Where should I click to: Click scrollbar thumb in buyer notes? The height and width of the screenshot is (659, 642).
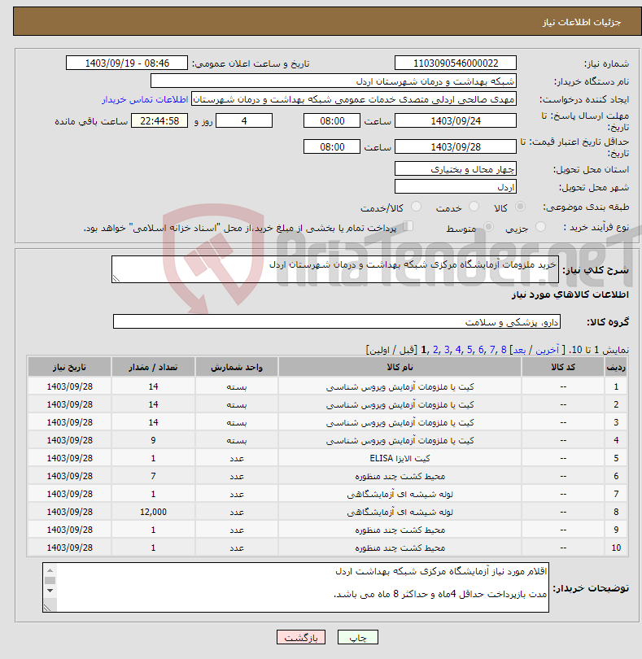click(x=50, y=580)
